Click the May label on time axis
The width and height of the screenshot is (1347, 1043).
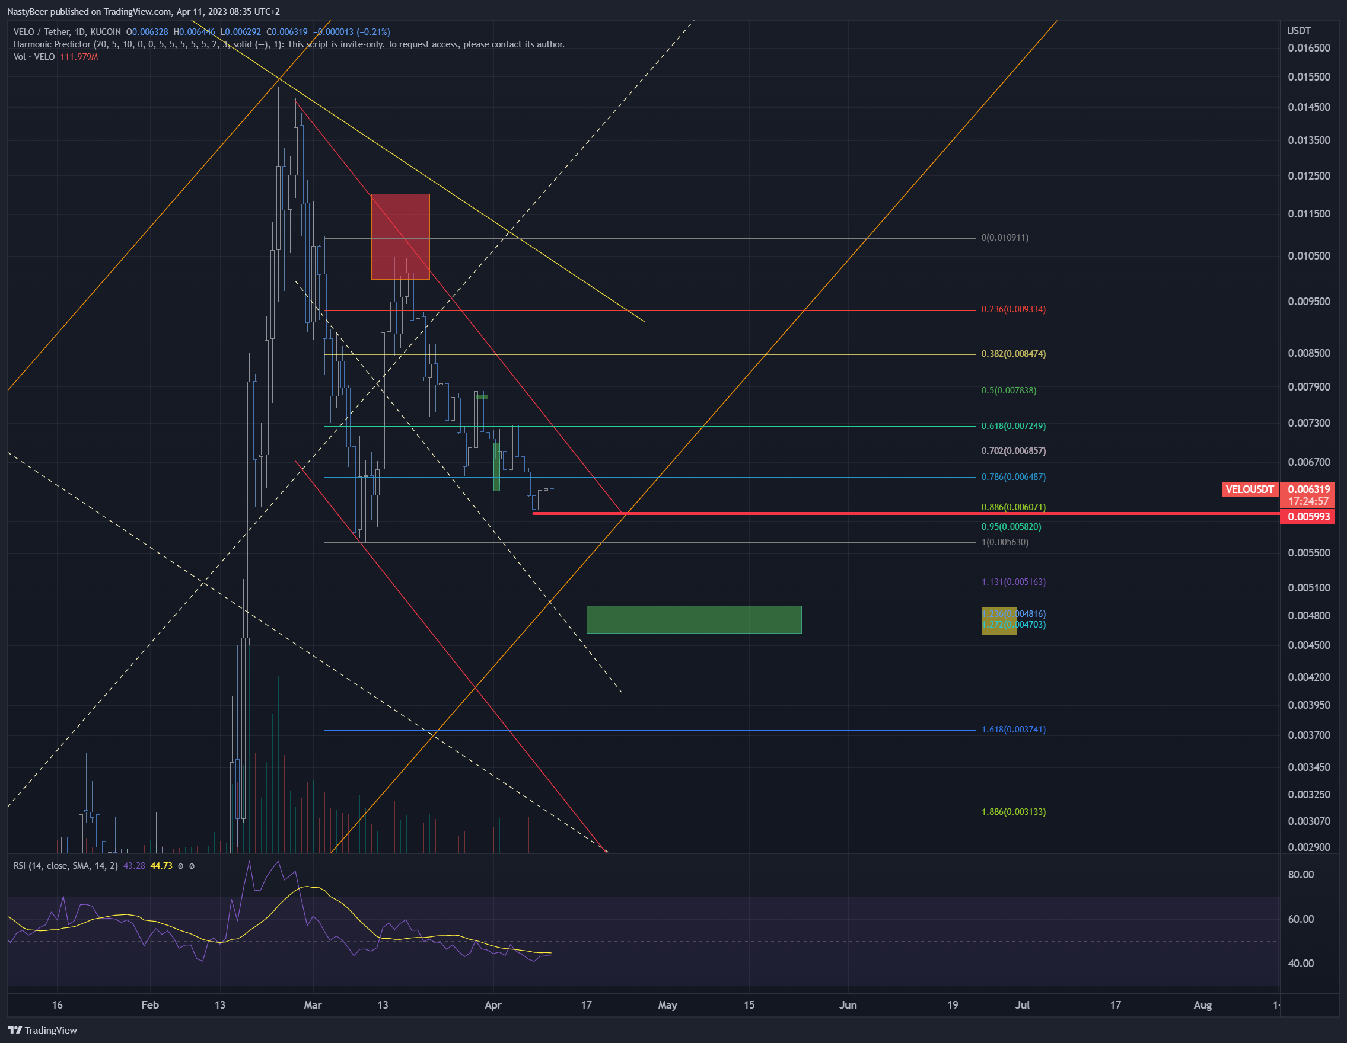(667, 1005)
